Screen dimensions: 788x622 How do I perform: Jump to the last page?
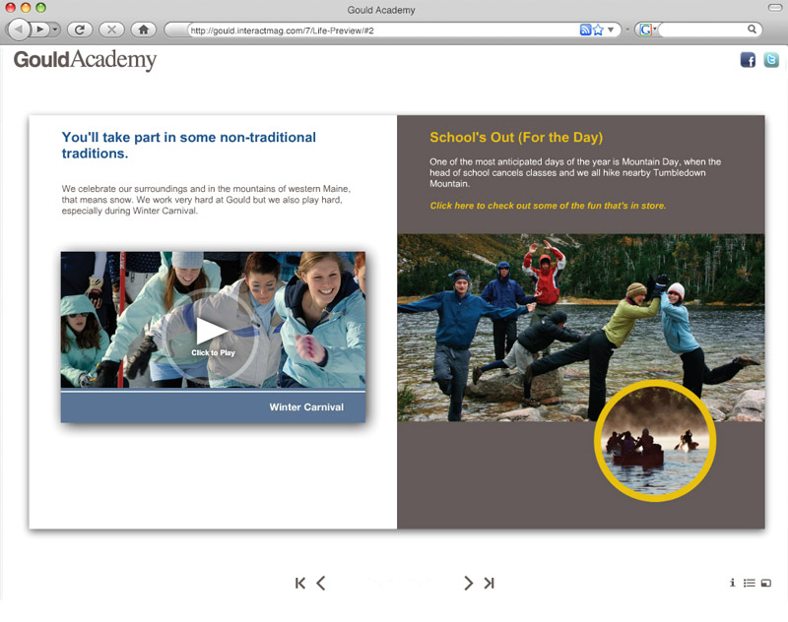click(489, 583)
